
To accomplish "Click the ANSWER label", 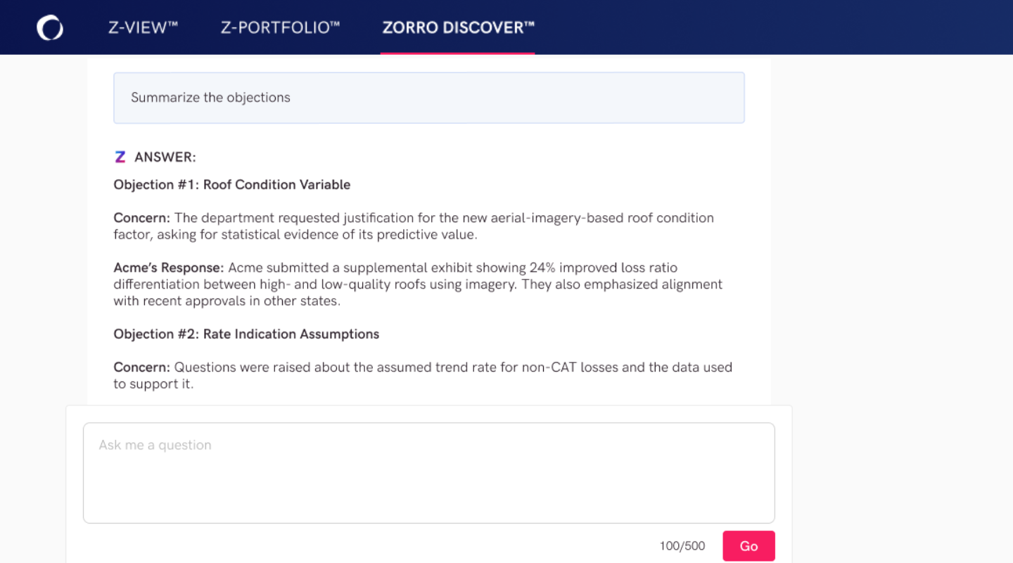I will click(165, 157).
